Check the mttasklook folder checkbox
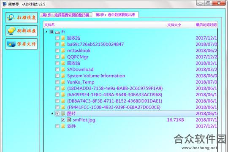228x152 pixels. click(x=57, y=51)
